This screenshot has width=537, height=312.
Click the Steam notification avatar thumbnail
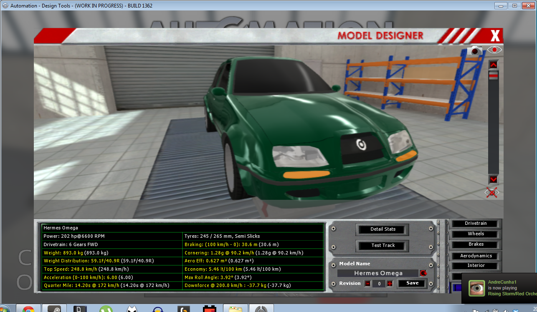476,288
